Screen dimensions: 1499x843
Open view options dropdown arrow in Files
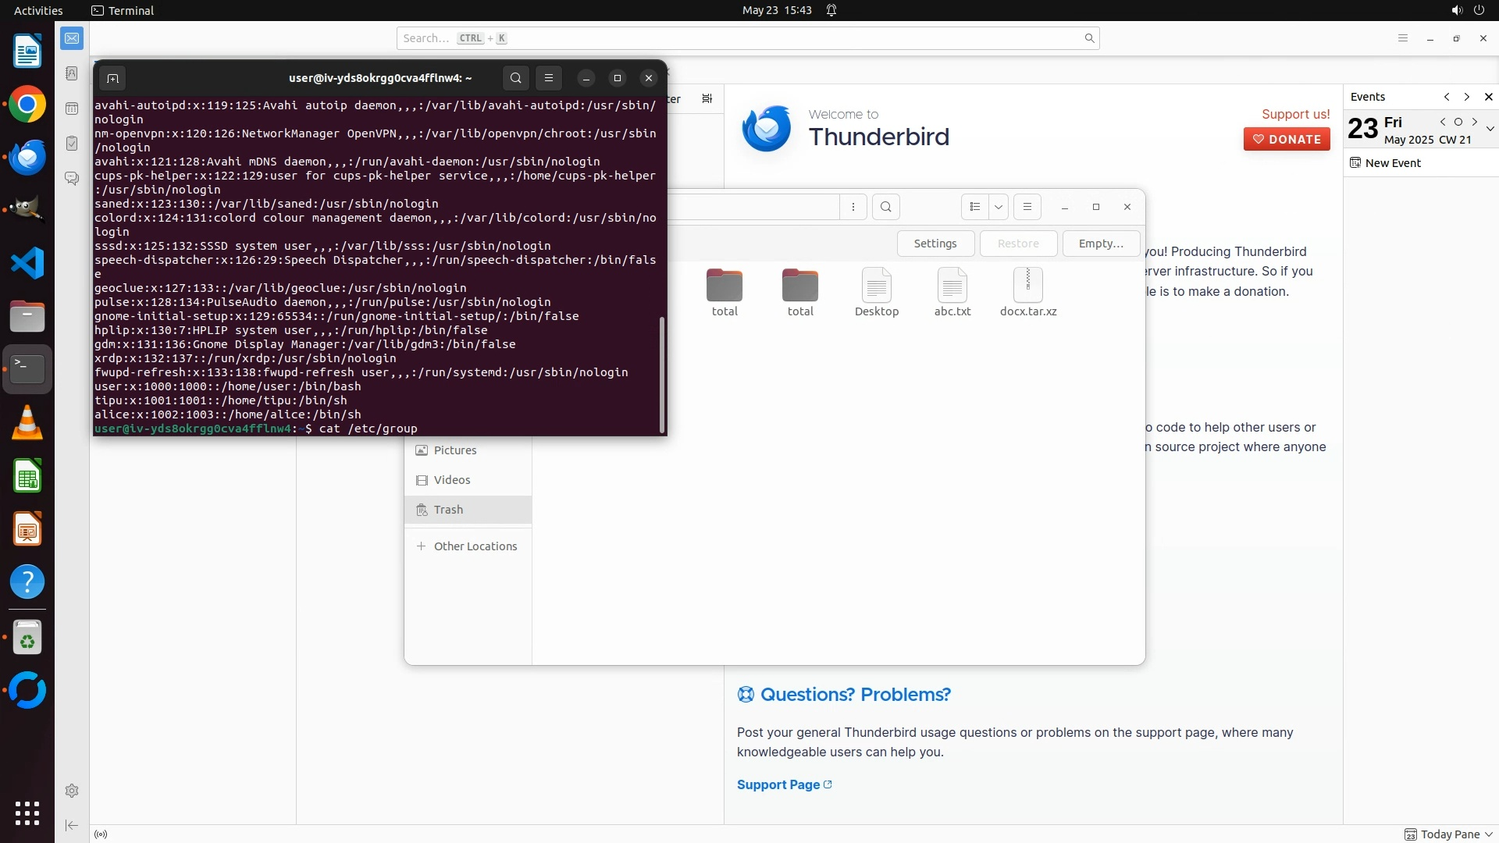coord(998,207)
